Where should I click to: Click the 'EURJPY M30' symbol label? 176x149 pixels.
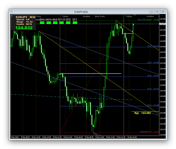click(26, 17)
